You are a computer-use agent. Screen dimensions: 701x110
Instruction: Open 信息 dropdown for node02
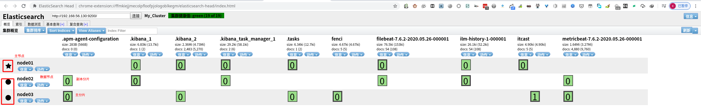point(25,85)
